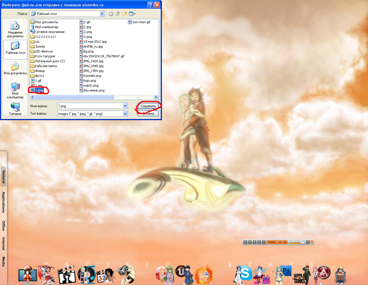Select the Локальный диск (O) item
Image resolution: width=368 pixels, height=285 pixels.
coord(48,61)
